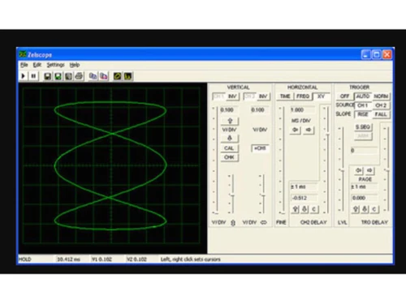
Task: Click the CAL button
Action: point(229,148)
